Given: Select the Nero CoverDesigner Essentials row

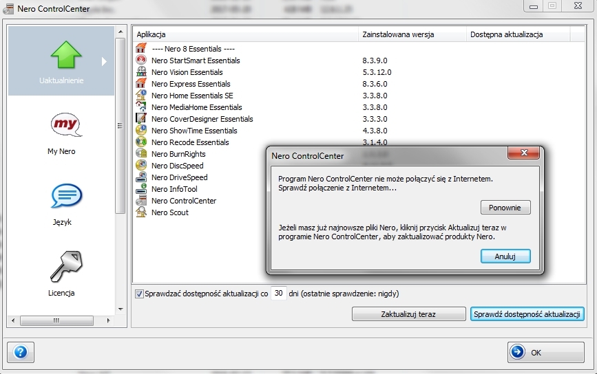Looking at the screenshot, I should [x=359, y=119].
